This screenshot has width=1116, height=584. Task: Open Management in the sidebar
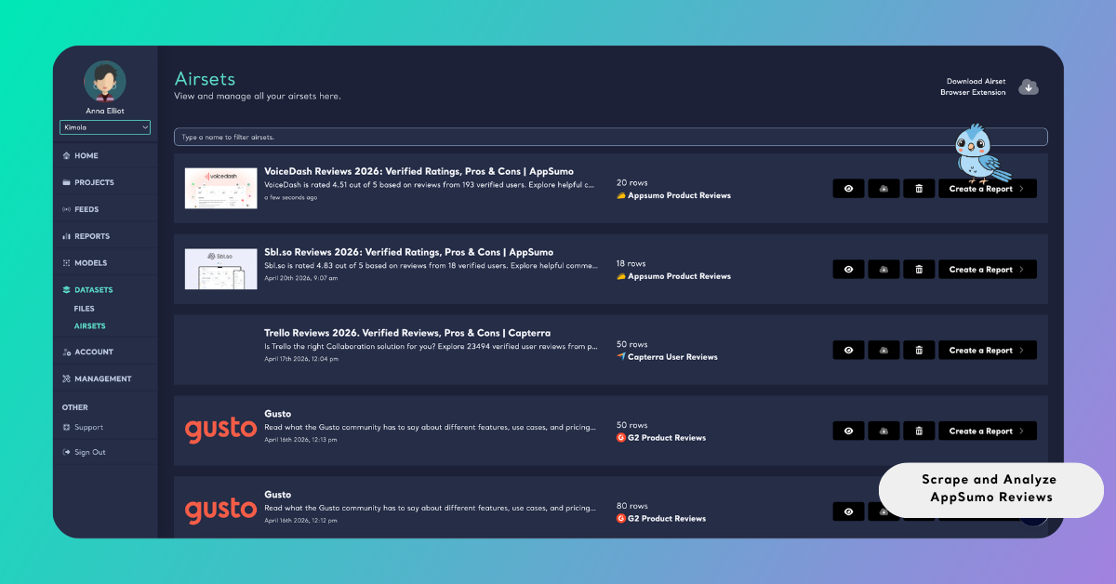coord(105,379)
